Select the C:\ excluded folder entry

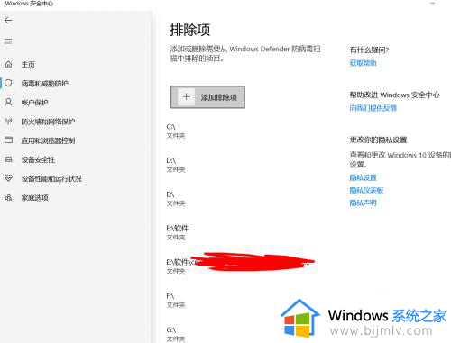[176, 131]
